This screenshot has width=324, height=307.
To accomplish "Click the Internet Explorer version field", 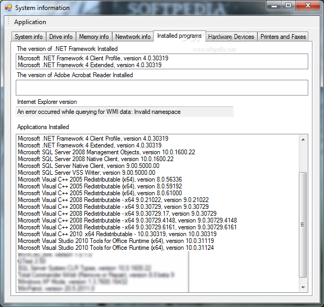I will (124, 112).
